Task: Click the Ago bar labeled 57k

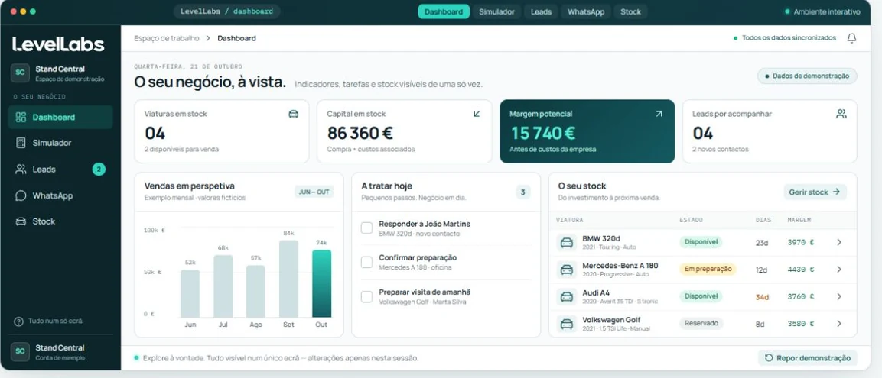Action: [x=255, y=292]
